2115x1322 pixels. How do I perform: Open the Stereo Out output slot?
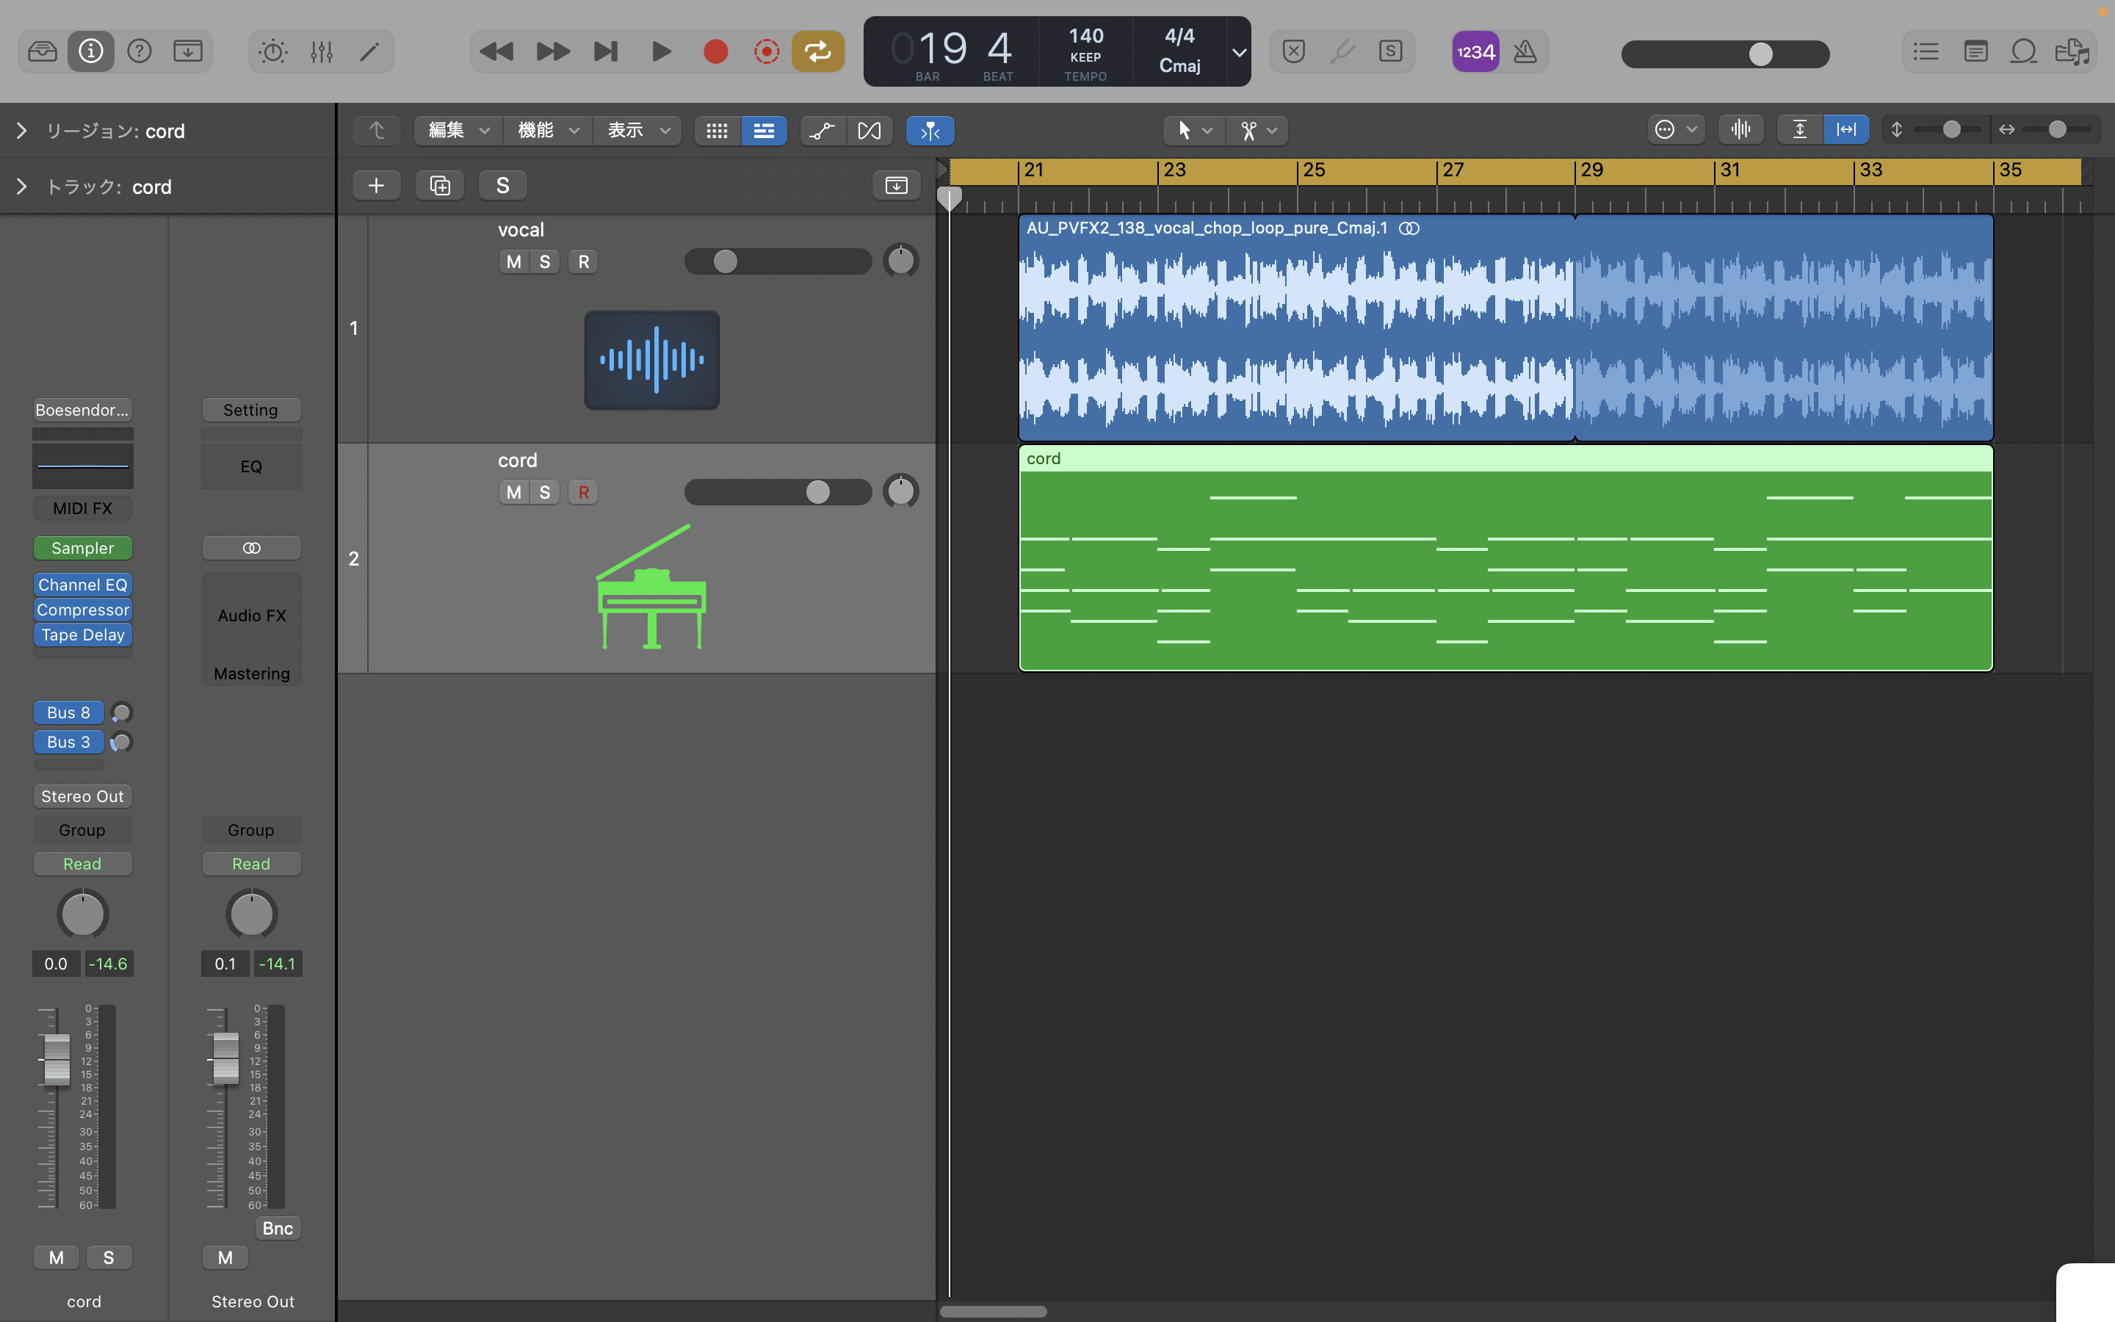point(82,797)
